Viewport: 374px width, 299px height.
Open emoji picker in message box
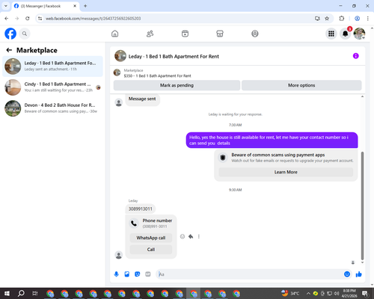347,274
